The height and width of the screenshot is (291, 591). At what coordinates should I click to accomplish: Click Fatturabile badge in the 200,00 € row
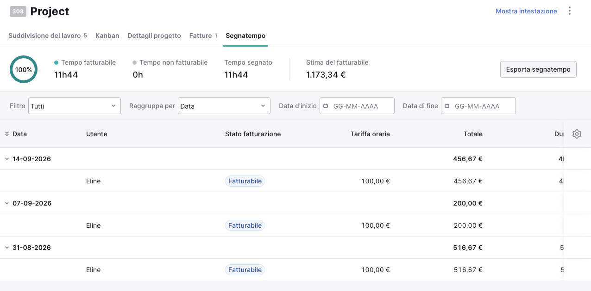(245, 225)
